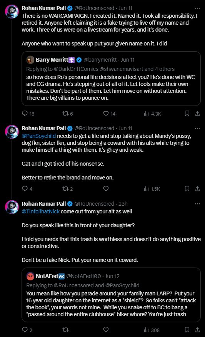This screenshot has width=205, height=337.
Task: Open the @PanSoychild mention link
Action: tap(38, 136)
